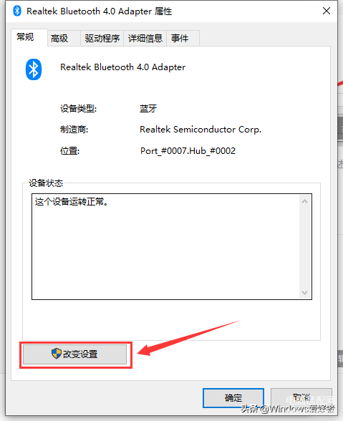Close the Realtek Bluetooth properties dialog
Viewport: 343px width, 421px height.
[x=327, y=11]
